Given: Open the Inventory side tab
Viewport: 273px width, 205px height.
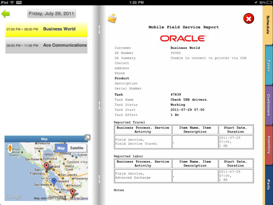Looking at the screenshot, I should 268,145.
